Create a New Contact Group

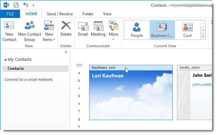[29, 31]
